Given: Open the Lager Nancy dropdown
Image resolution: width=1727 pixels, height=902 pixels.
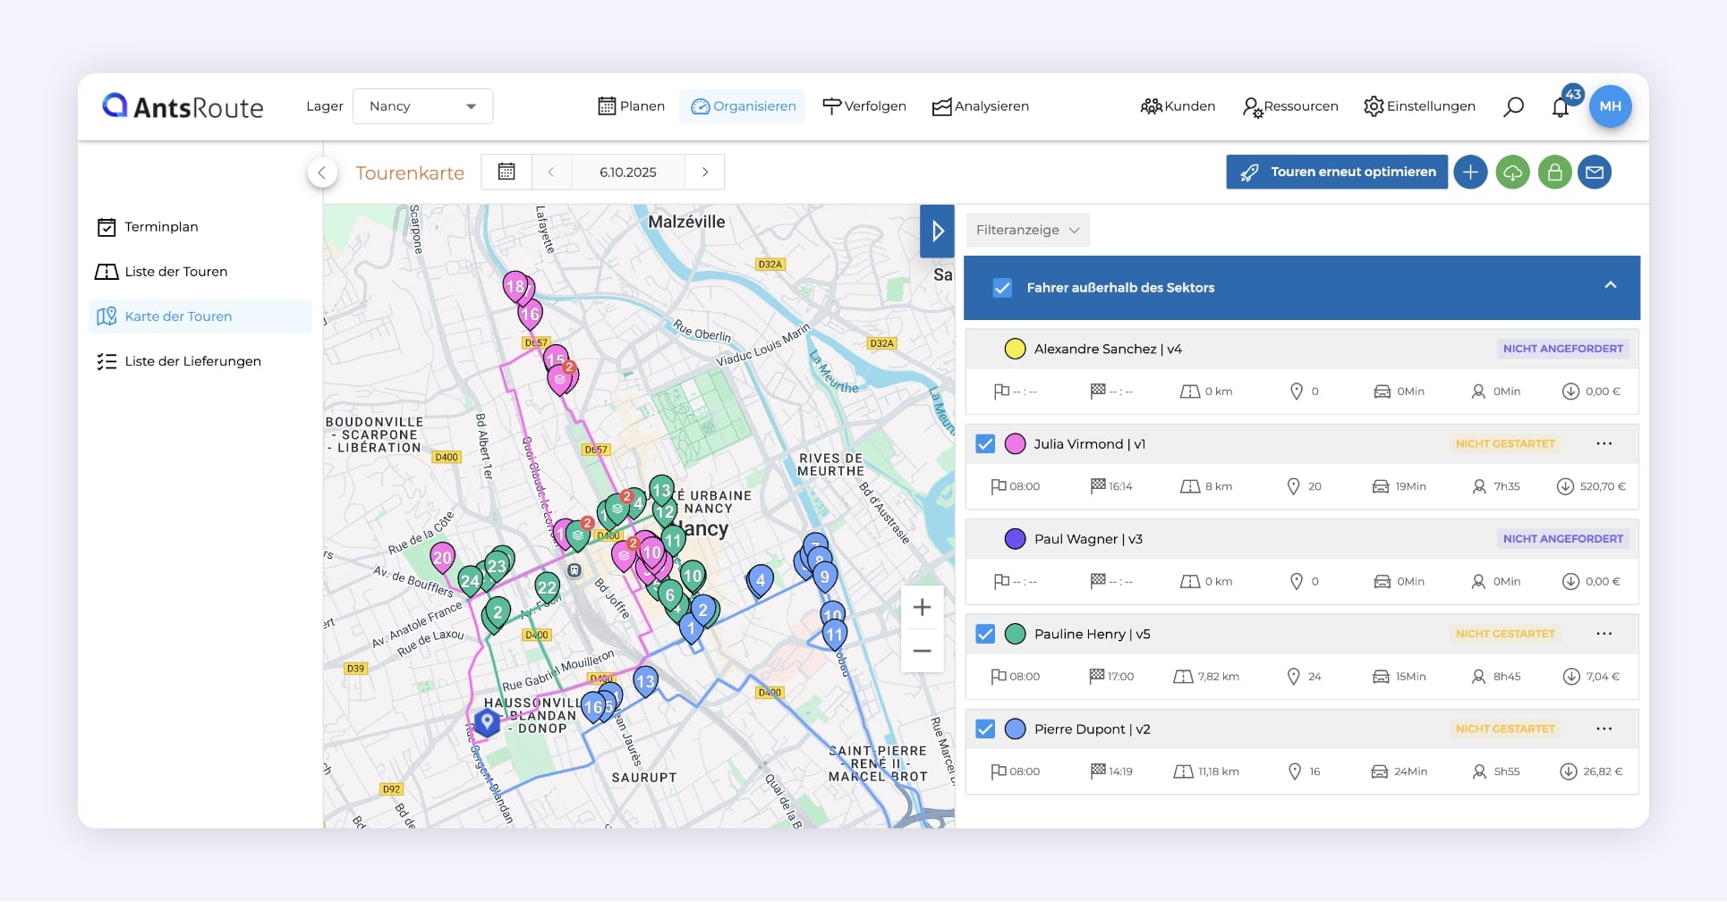Looking at the screenshot, I should (x=422, y=106).
